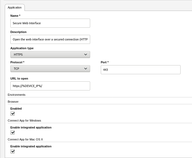Click the chevron arrow on Application type dropdown
Screen dimensions: 192x158
pos(85,55)
